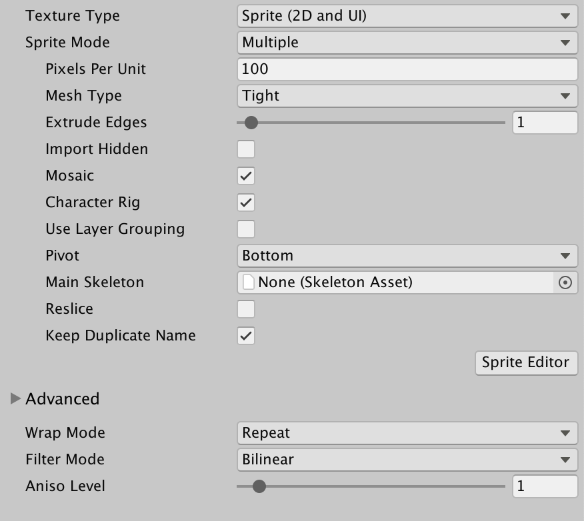Uncheck Keep Duplicate Name checkbox
Viewport: 584px width, 521px height.
point(246,336)
